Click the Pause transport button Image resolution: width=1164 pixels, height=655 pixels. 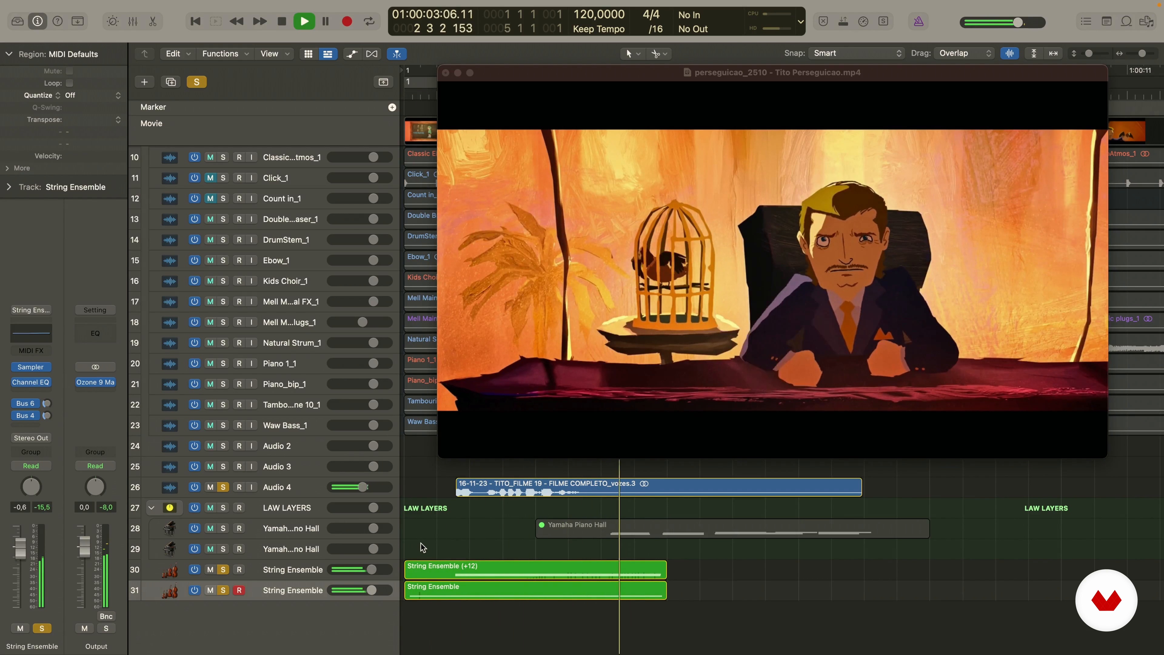[325, 21]
